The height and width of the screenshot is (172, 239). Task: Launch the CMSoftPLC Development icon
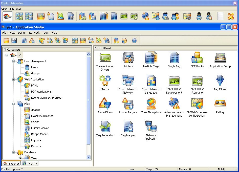(174, 81)
